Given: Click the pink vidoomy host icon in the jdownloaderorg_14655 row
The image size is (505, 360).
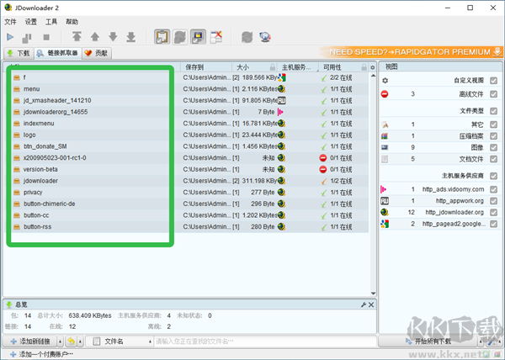Looking at the screenshot, I should click(281, 112).
